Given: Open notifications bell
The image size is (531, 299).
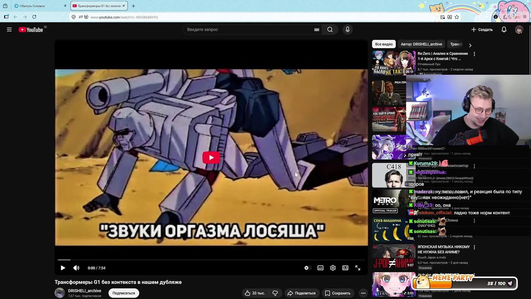Looking at the screenshot, I should pyautogui.click(x=504, y=29).
